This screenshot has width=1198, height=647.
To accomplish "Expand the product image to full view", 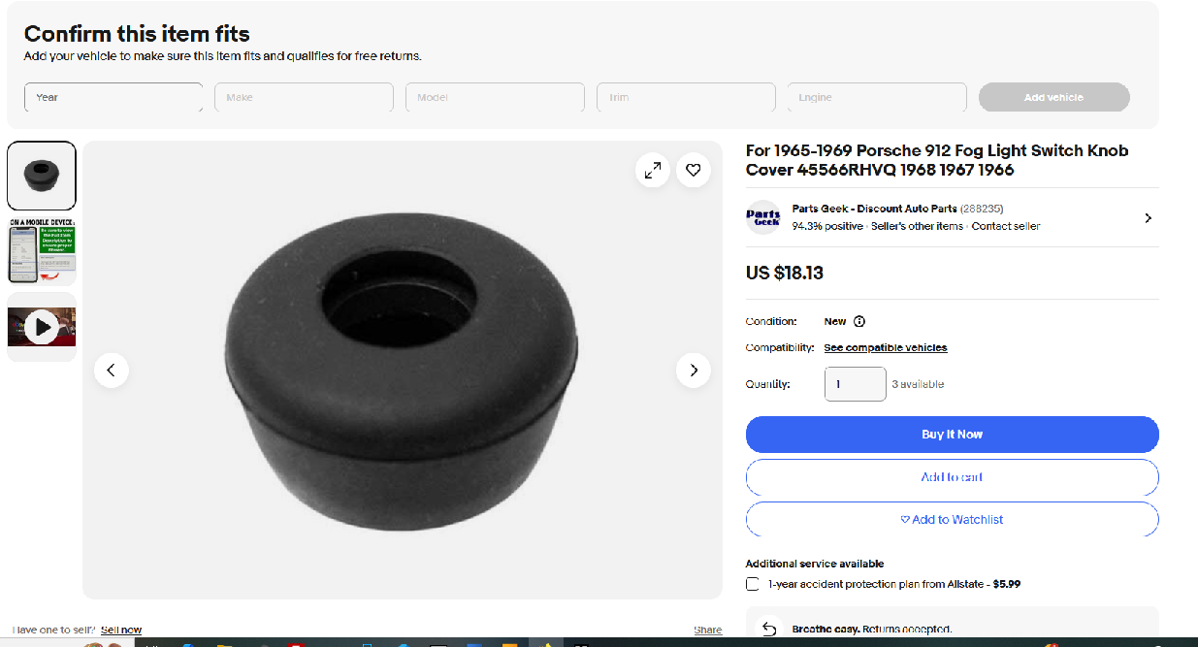I will [653, 171].
